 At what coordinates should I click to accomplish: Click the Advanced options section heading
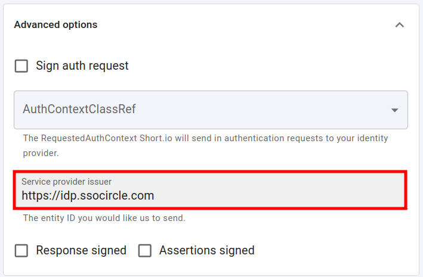pyautogui.click(x=55, y=25)
